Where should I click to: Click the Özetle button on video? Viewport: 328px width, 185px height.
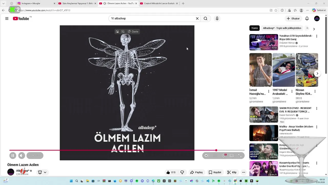133,32
